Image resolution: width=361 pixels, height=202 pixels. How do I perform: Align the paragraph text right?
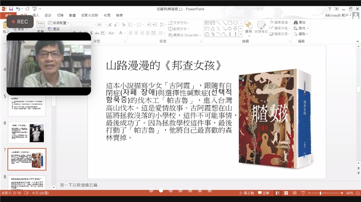(142, 33)
